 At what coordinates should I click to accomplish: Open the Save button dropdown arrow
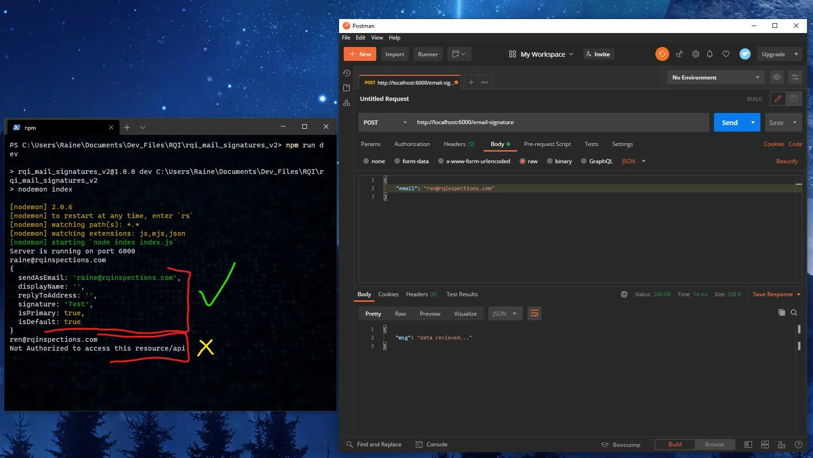point(795,122)
